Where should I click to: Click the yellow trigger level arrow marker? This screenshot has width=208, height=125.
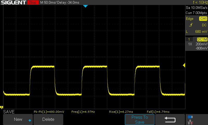(184, 65)
